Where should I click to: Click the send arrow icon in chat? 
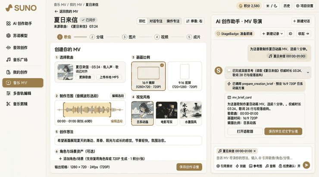[306, 165]
